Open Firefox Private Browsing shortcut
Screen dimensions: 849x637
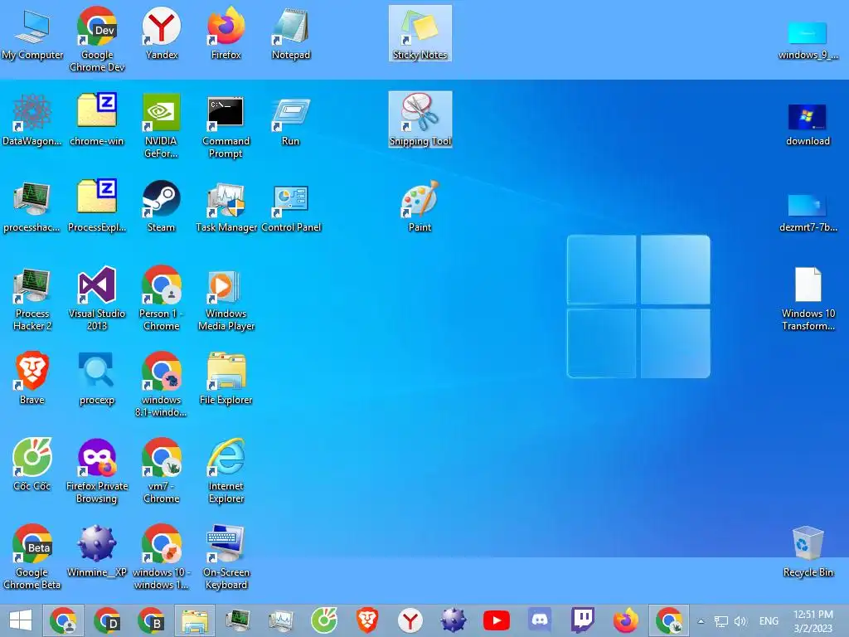(x=97, y=471)
